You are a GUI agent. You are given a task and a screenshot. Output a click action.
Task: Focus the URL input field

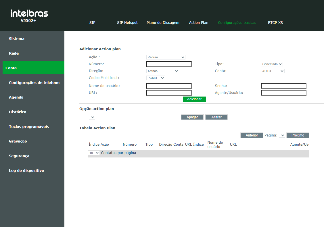click(x=169, y=93)
